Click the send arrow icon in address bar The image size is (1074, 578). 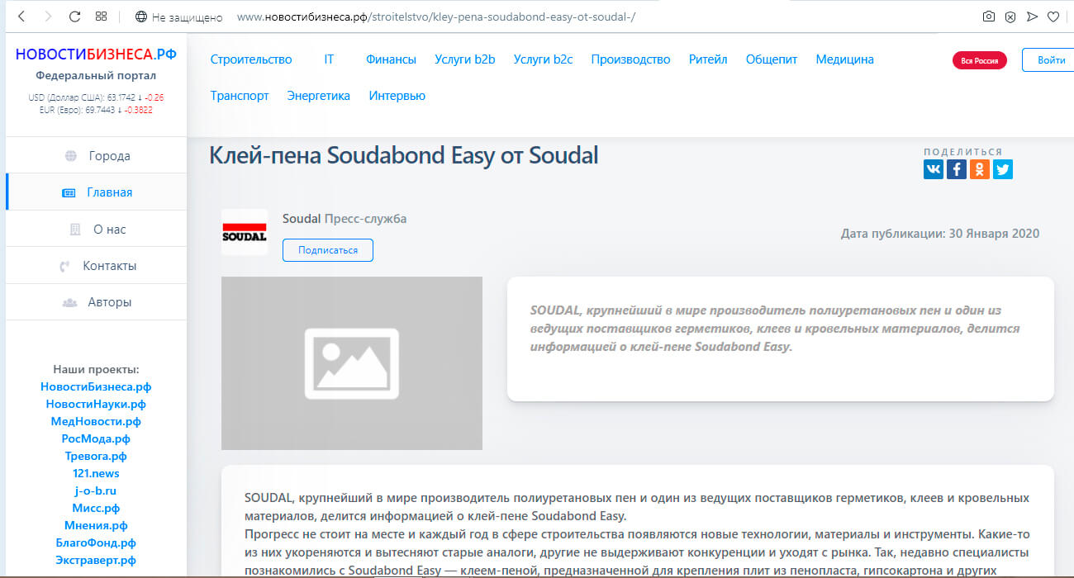[1032, 17]
